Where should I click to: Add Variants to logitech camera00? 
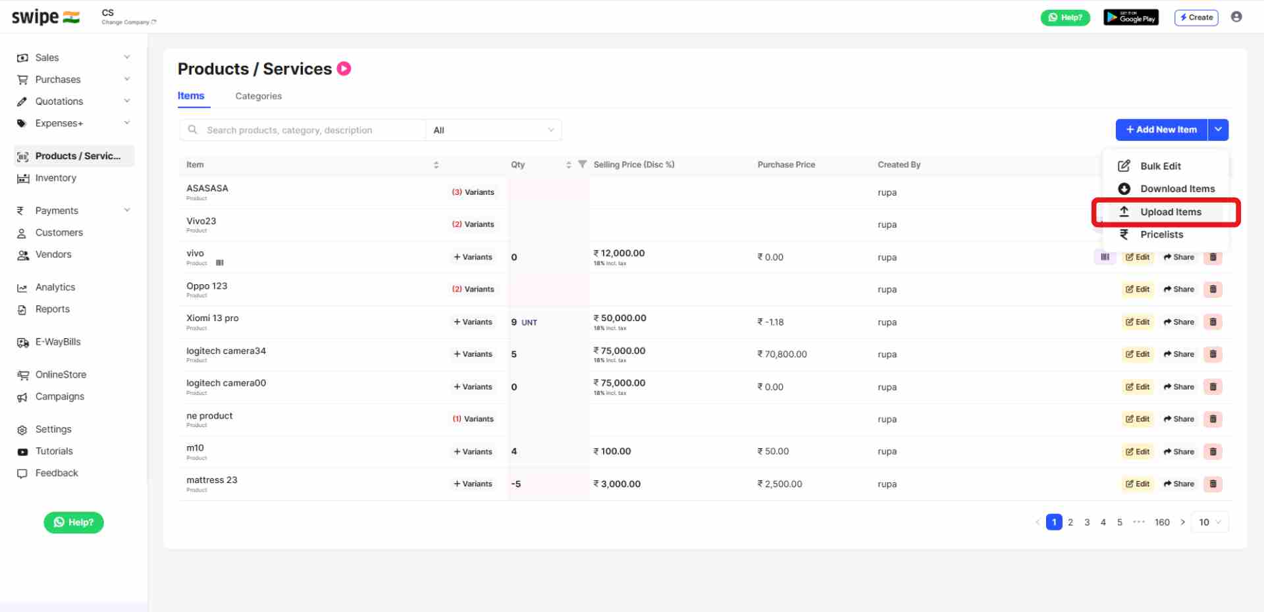[473, 387]
